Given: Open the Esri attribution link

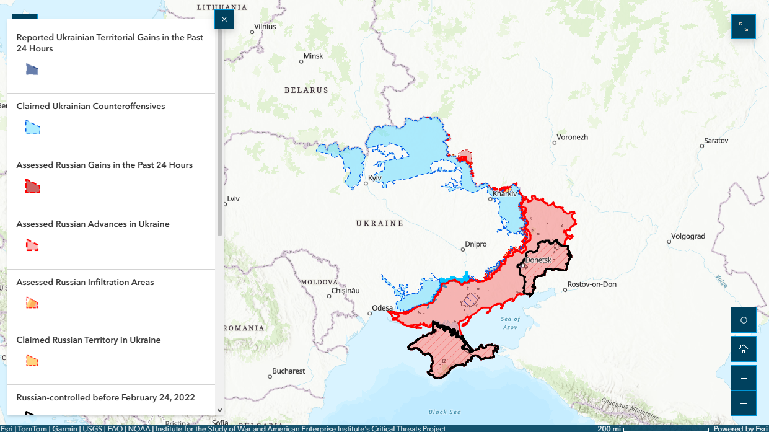Looking at the screenshot, I should tap(7, 428).
